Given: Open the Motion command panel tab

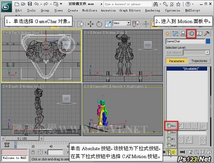Looking at the screenshot, I should click(x=192, y=34).
